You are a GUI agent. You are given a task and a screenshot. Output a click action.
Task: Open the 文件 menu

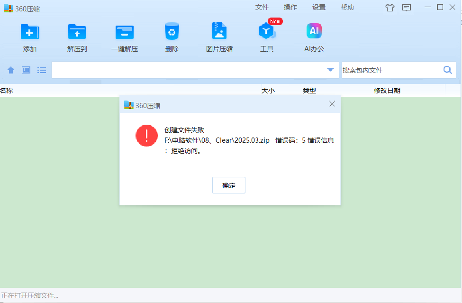click(262, 7)
